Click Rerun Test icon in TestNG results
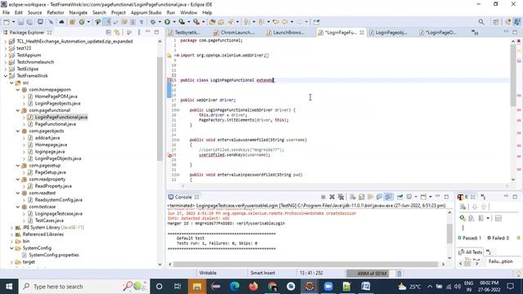Viewport: 523px width, 294px height. pyautogui.click(x=463, y=218)
